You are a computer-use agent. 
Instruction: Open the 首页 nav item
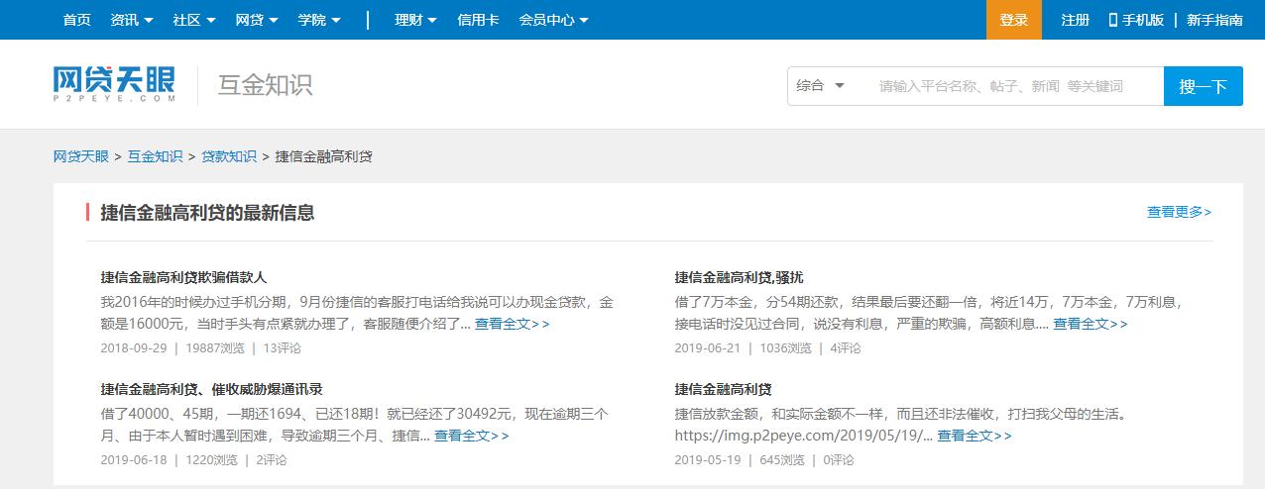(x=76, y=20)
